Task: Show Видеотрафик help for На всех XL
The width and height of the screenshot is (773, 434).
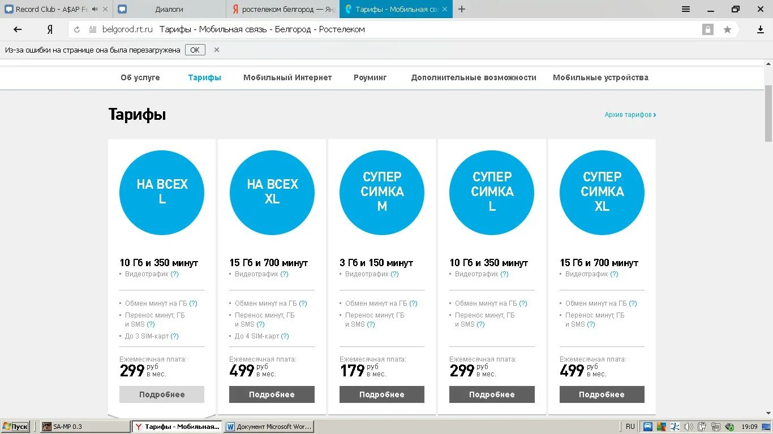Action: pos(284,274)
